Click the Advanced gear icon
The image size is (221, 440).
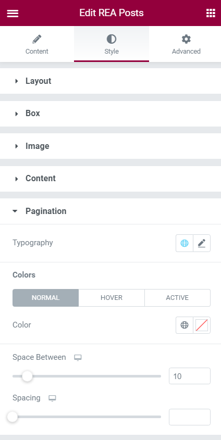click(x=186, y=39)
